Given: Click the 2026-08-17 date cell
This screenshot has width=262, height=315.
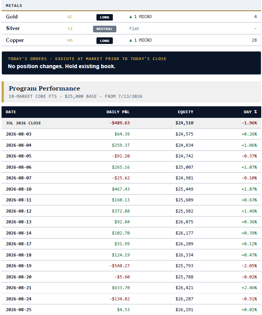Looking at the screenshot, I should [x=19, y=244].
